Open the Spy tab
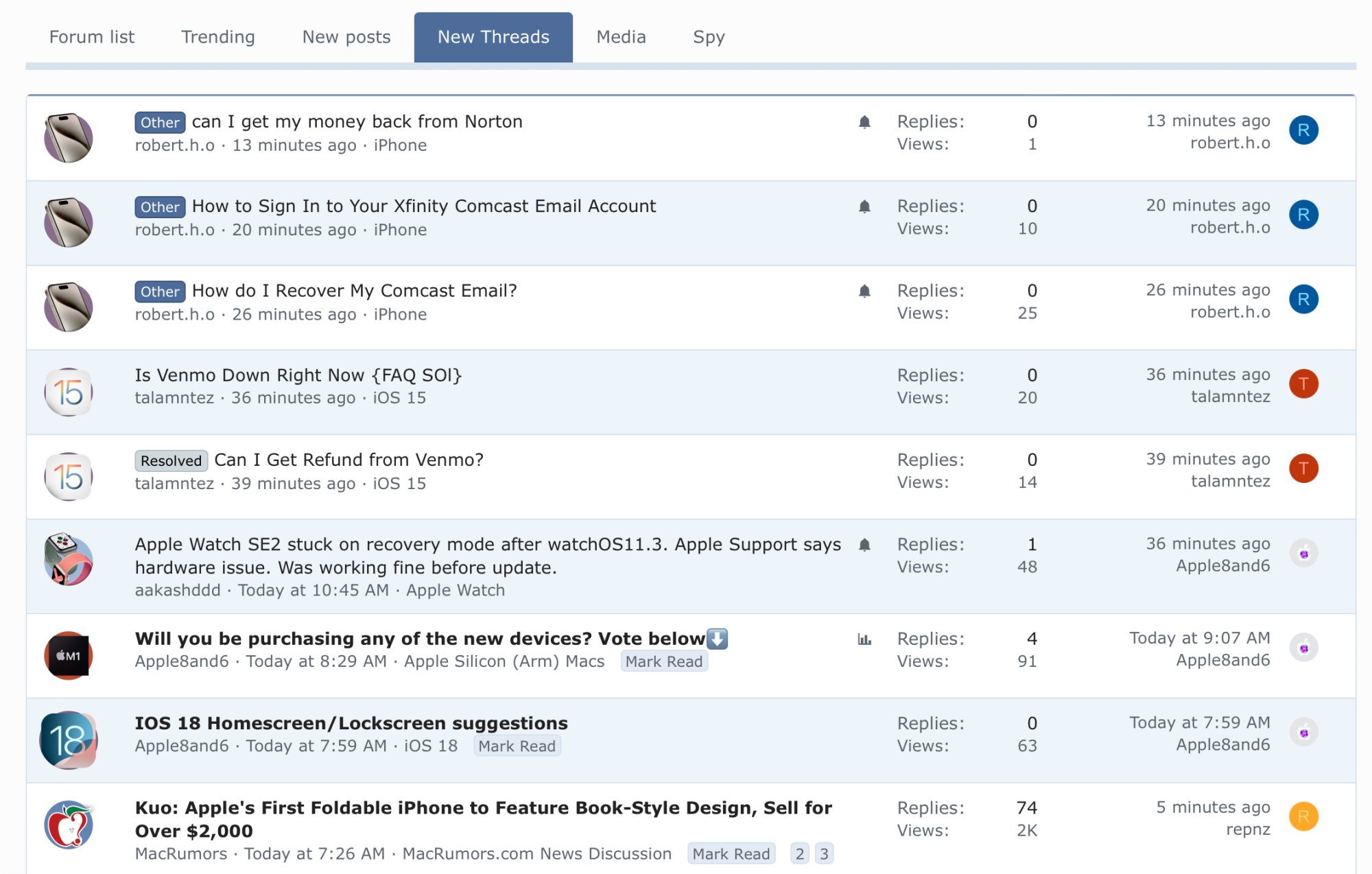This screenshot has width=1372, height=874. click(709, 37)
